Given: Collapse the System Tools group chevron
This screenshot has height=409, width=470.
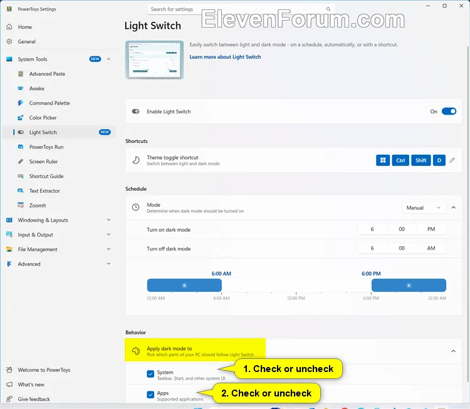Looking at the screenshot, I should [109, 59].
